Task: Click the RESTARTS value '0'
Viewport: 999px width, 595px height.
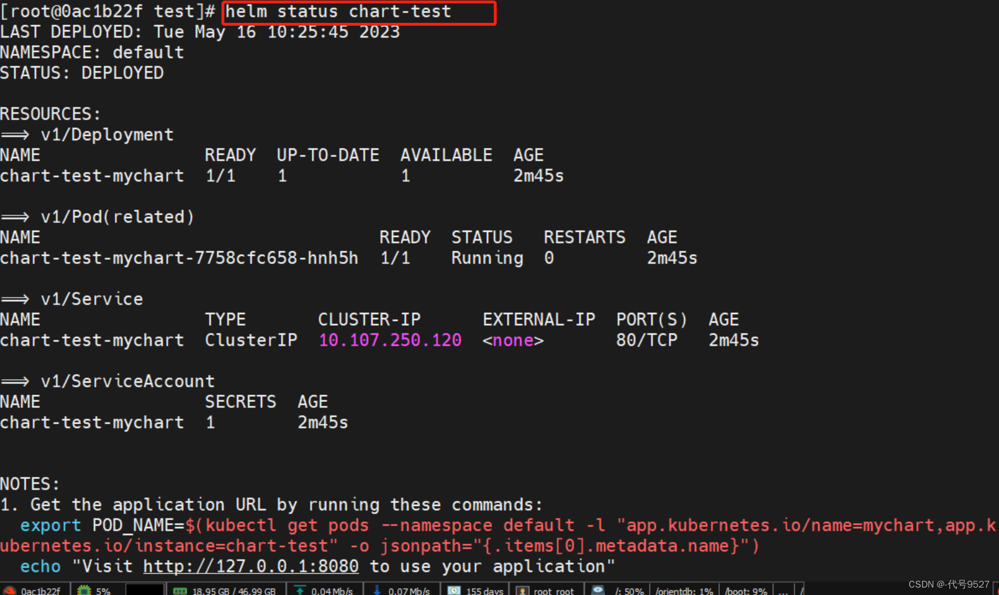Action: [549, 258]
